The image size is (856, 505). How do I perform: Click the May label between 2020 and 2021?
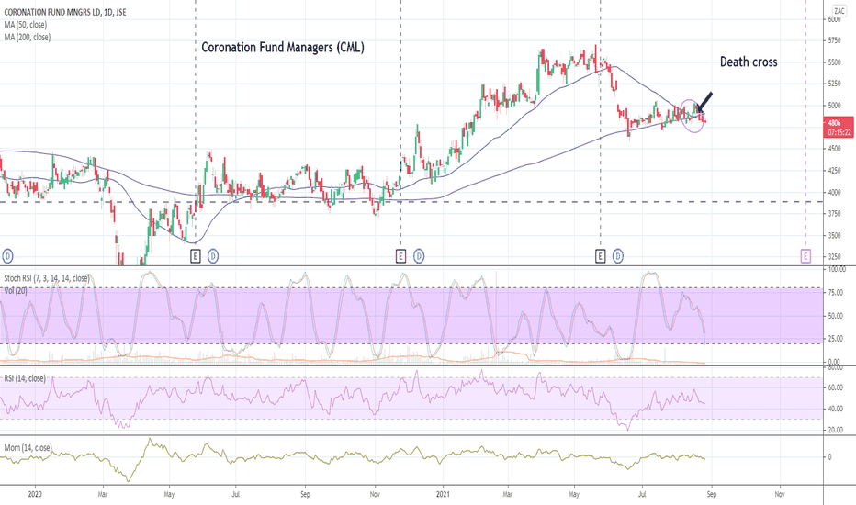click(x=169, y=494)
